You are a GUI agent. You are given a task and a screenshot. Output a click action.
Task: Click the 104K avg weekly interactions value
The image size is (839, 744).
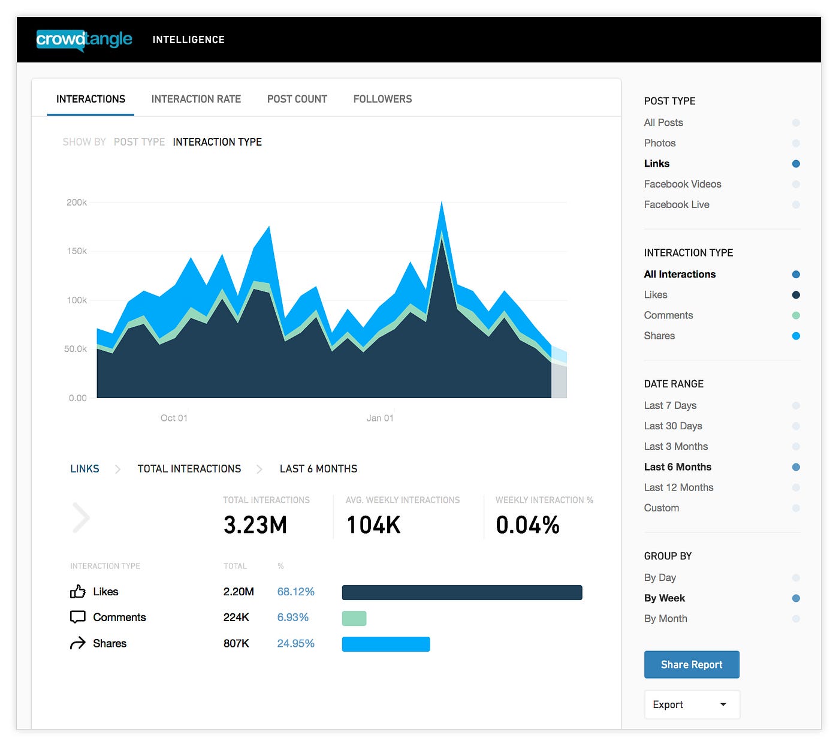pyautogui.click(x=373, y=525)
